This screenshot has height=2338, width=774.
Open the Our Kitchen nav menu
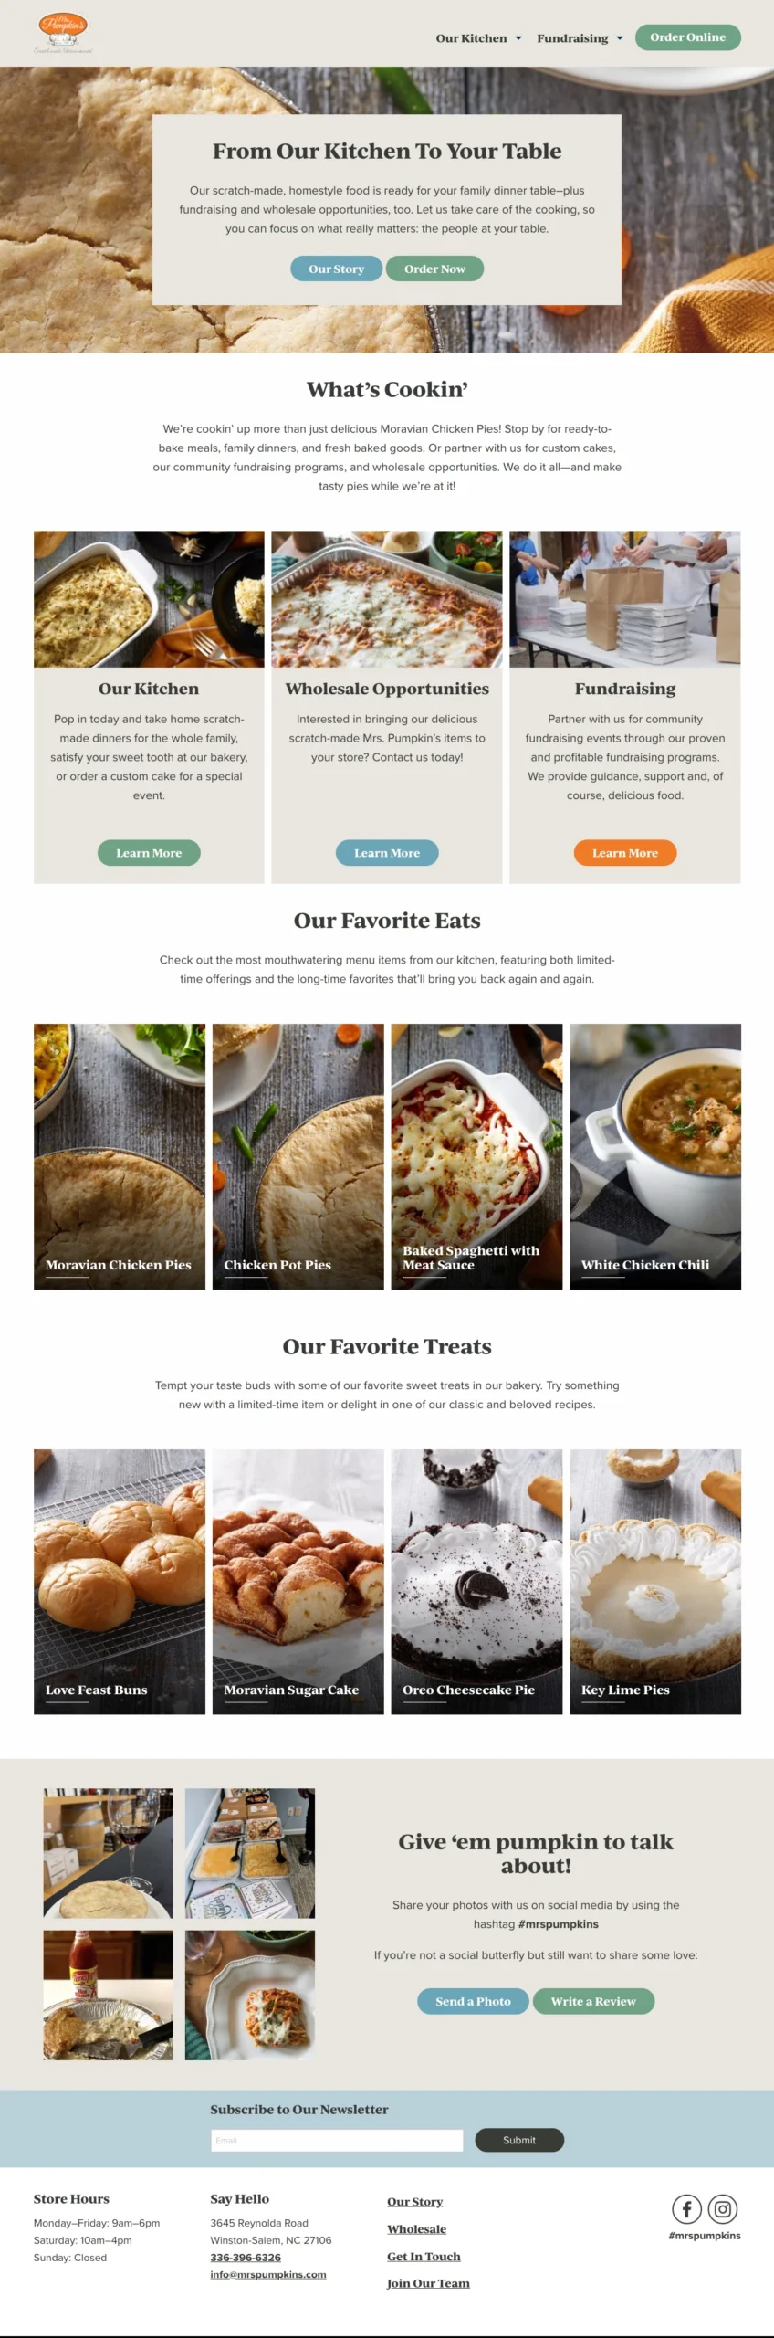(471, 38)
